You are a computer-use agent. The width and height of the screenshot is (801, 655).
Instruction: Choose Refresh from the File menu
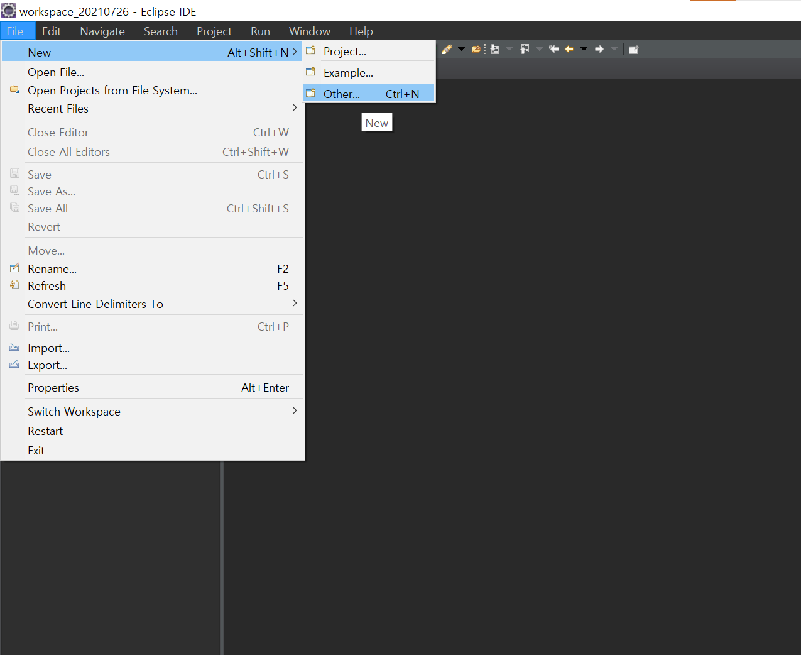click(153, 285)
